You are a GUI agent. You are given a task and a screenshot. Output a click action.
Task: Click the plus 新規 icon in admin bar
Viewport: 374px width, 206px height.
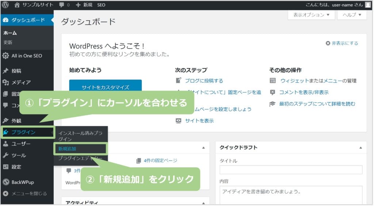pos(78,5)
